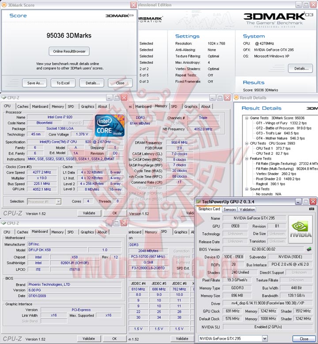Open SPD tab in CPU-Z memory timings window
The height and width of the screenshot is (344, 318).
(x=174, y=106)
